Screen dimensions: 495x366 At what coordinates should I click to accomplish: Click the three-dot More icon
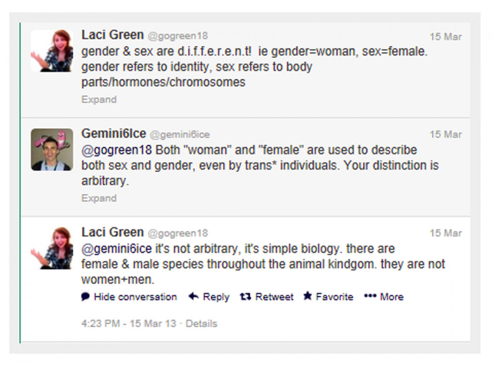coord(370,296)
